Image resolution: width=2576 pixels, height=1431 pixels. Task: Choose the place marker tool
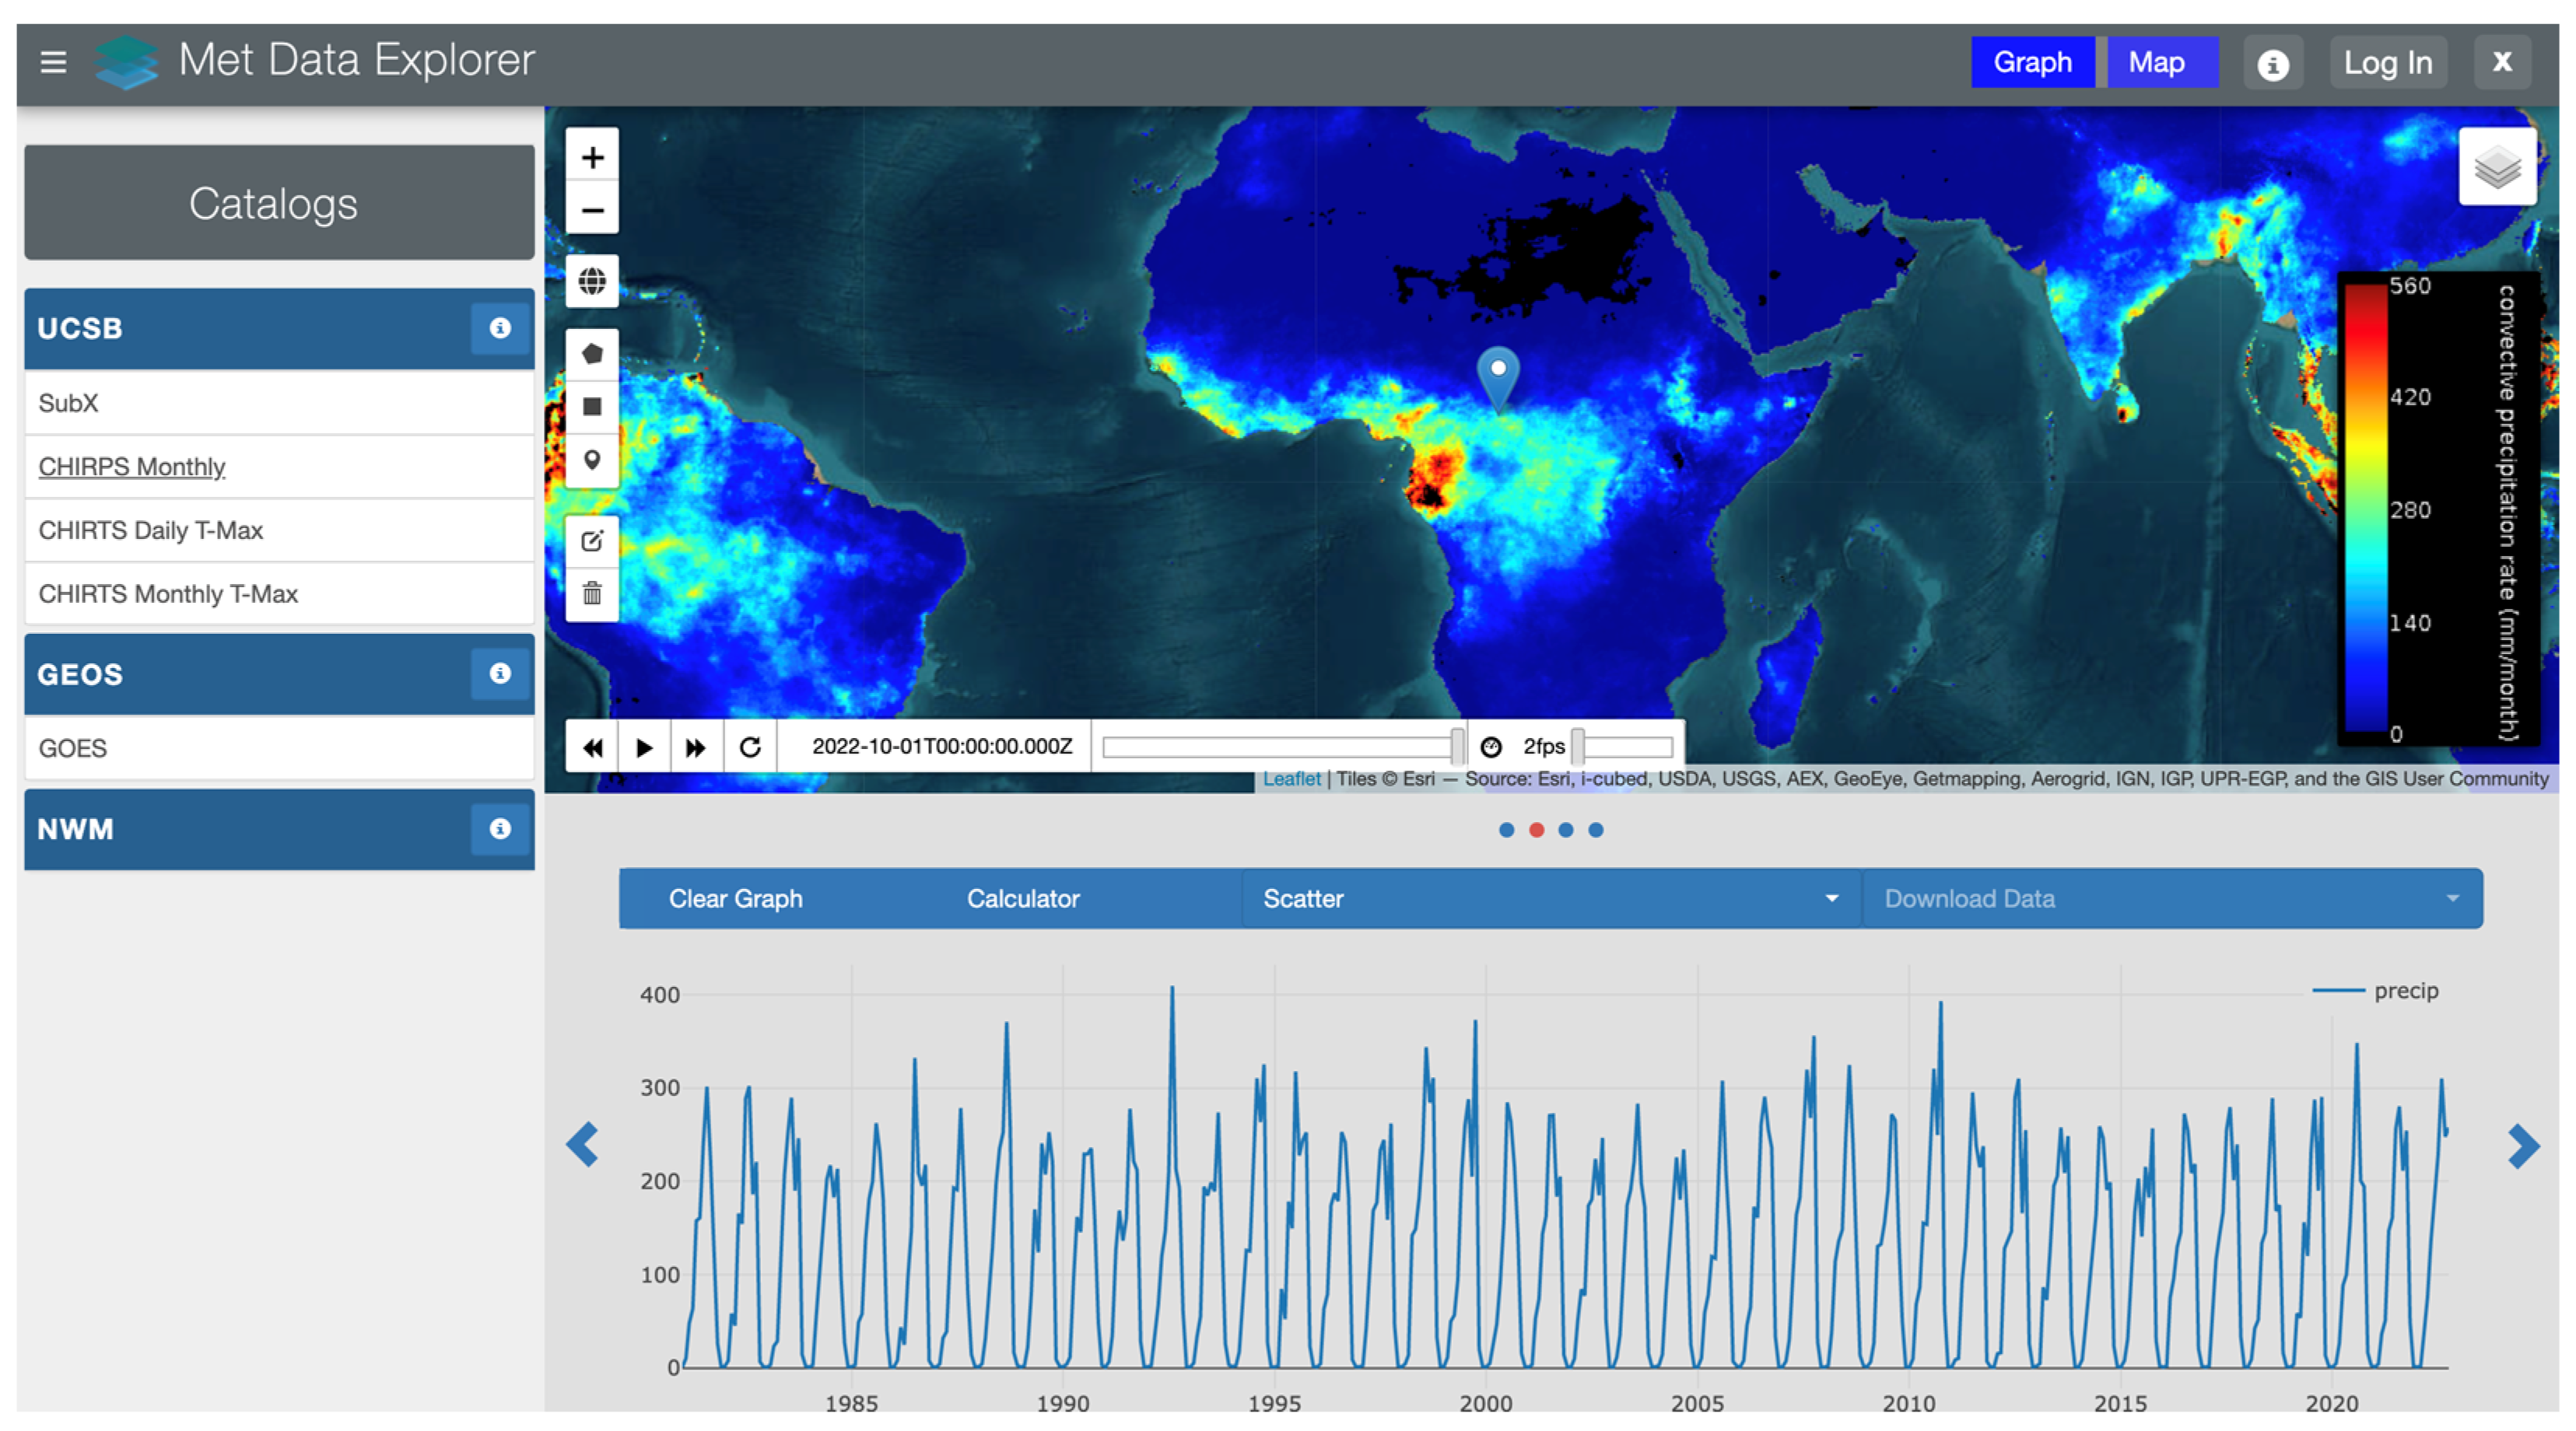click(x=592, y=460)
